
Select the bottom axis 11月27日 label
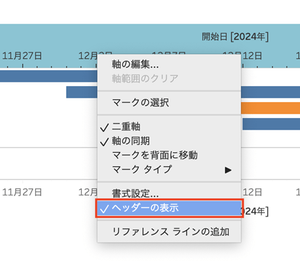pyautogui.click(x=22, y=192)
